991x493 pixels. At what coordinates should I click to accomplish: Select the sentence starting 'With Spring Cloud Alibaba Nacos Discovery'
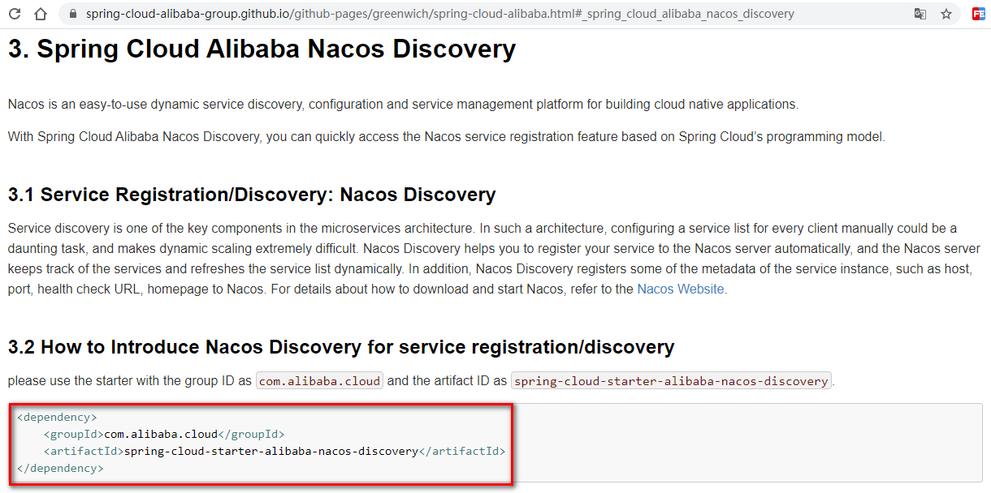(x=447, y=136)
